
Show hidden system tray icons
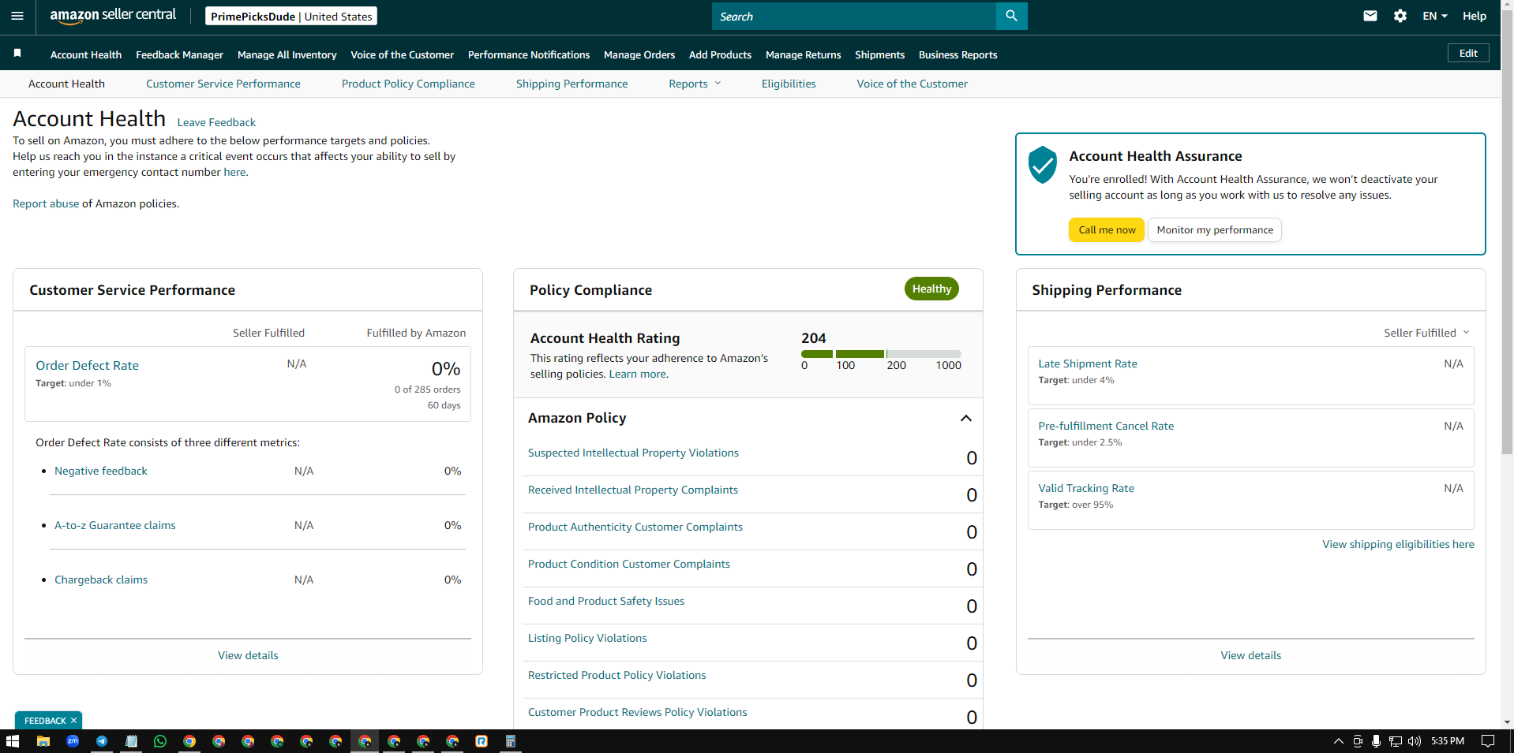coord(1339,741)
